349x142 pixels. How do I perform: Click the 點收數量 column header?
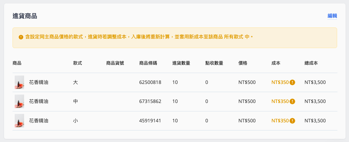tap(214, 63)
